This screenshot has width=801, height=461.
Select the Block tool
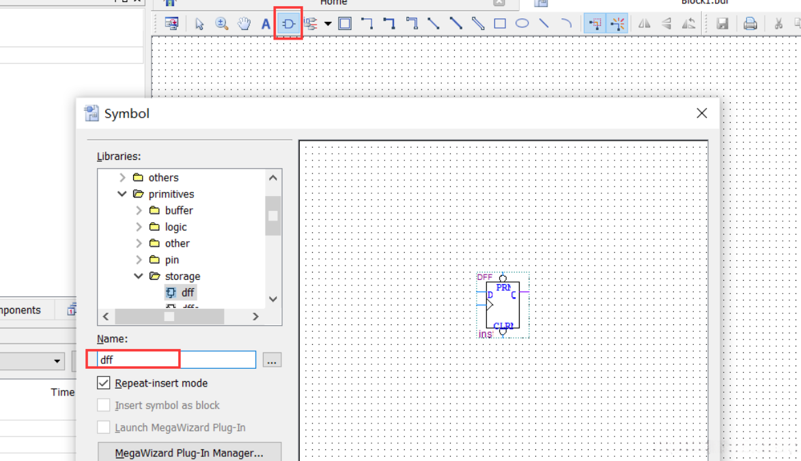pos(346,23)
